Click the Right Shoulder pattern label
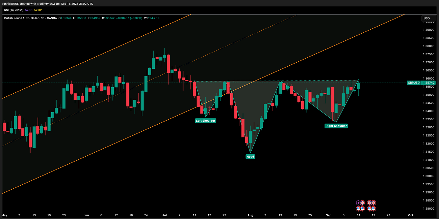439x219 pixels. [336, 126]
